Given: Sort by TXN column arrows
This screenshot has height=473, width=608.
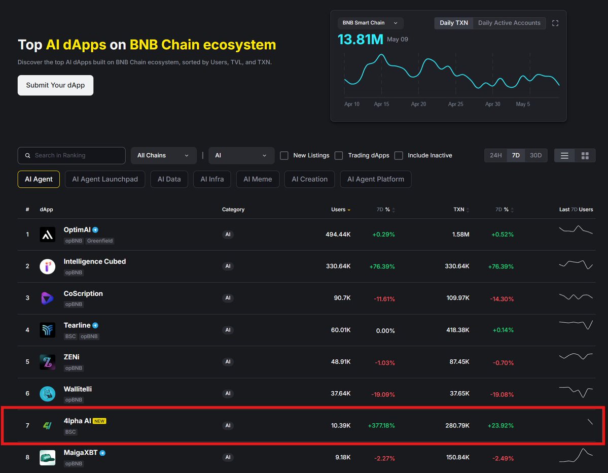Looking at the screenshot, I should click(x=468, y=210).
